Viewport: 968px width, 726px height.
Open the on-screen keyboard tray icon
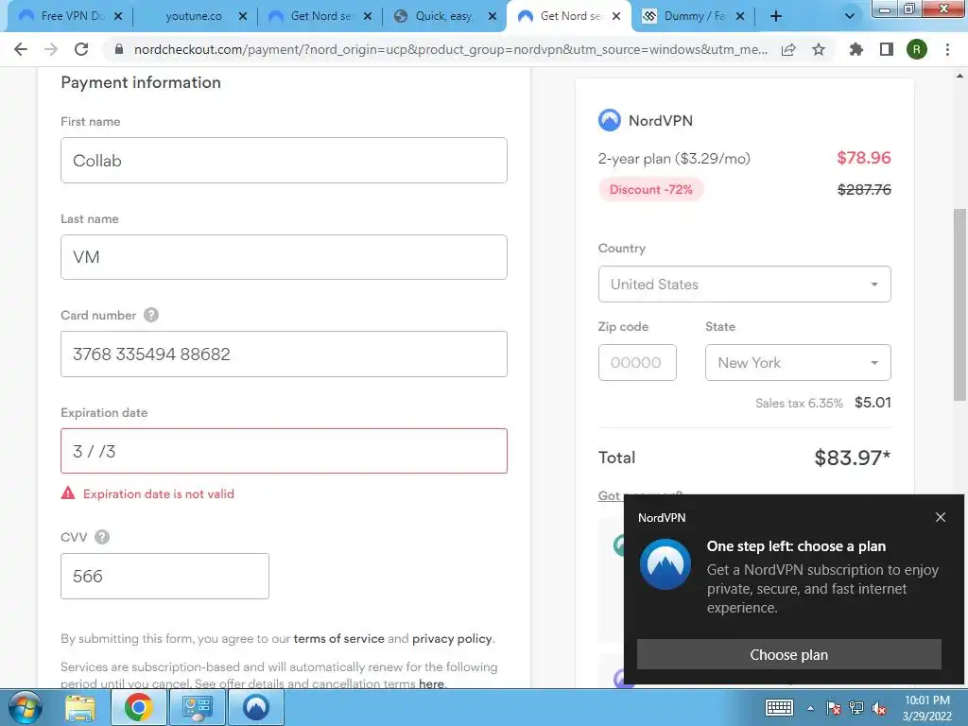pyautogui.click(x=779, y=708)
